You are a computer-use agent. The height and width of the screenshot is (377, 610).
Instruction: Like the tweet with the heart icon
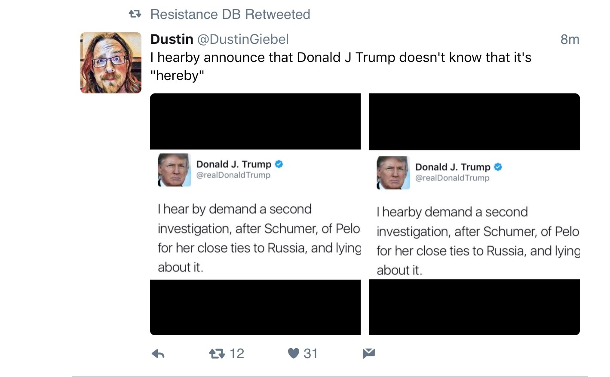pyautogui.click(x=293, y=353)
